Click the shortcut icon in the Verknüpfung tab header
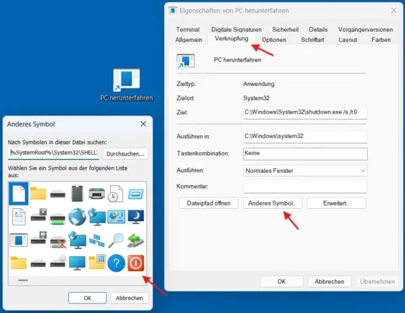405x313 pixels. point(186,61)
